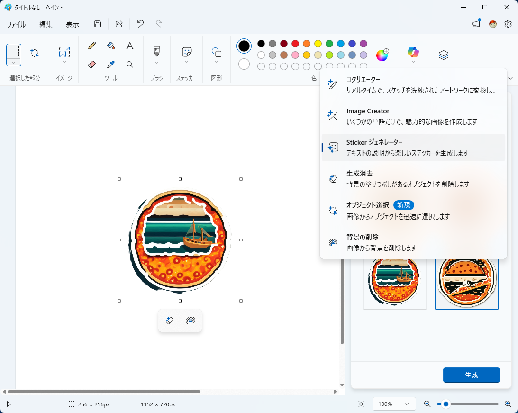Open the 表示 menu
The image size is (518, 413).
72,24
